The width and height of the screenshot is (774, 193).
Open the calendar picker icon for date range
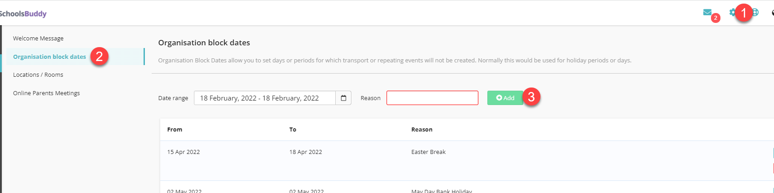pos(343,98)
